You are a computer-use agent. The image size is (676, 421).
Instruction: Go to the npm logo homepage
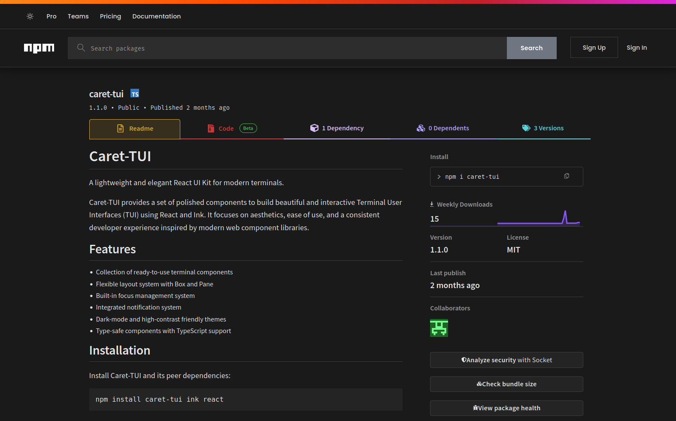39,48
